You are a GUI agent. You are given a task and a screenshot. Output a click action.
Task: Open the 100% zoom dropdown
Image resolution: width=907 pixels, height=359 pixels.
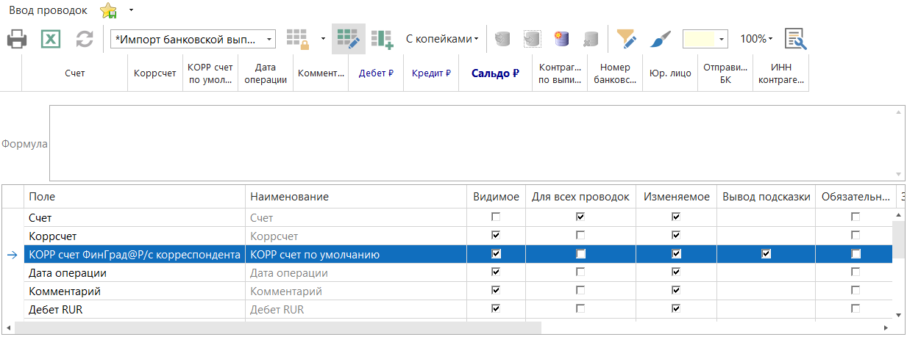coord(756,39)
